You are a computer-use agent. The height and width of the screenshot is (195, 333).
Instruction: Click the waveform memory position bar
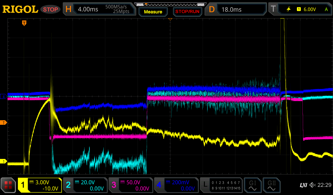click(170, 5)
